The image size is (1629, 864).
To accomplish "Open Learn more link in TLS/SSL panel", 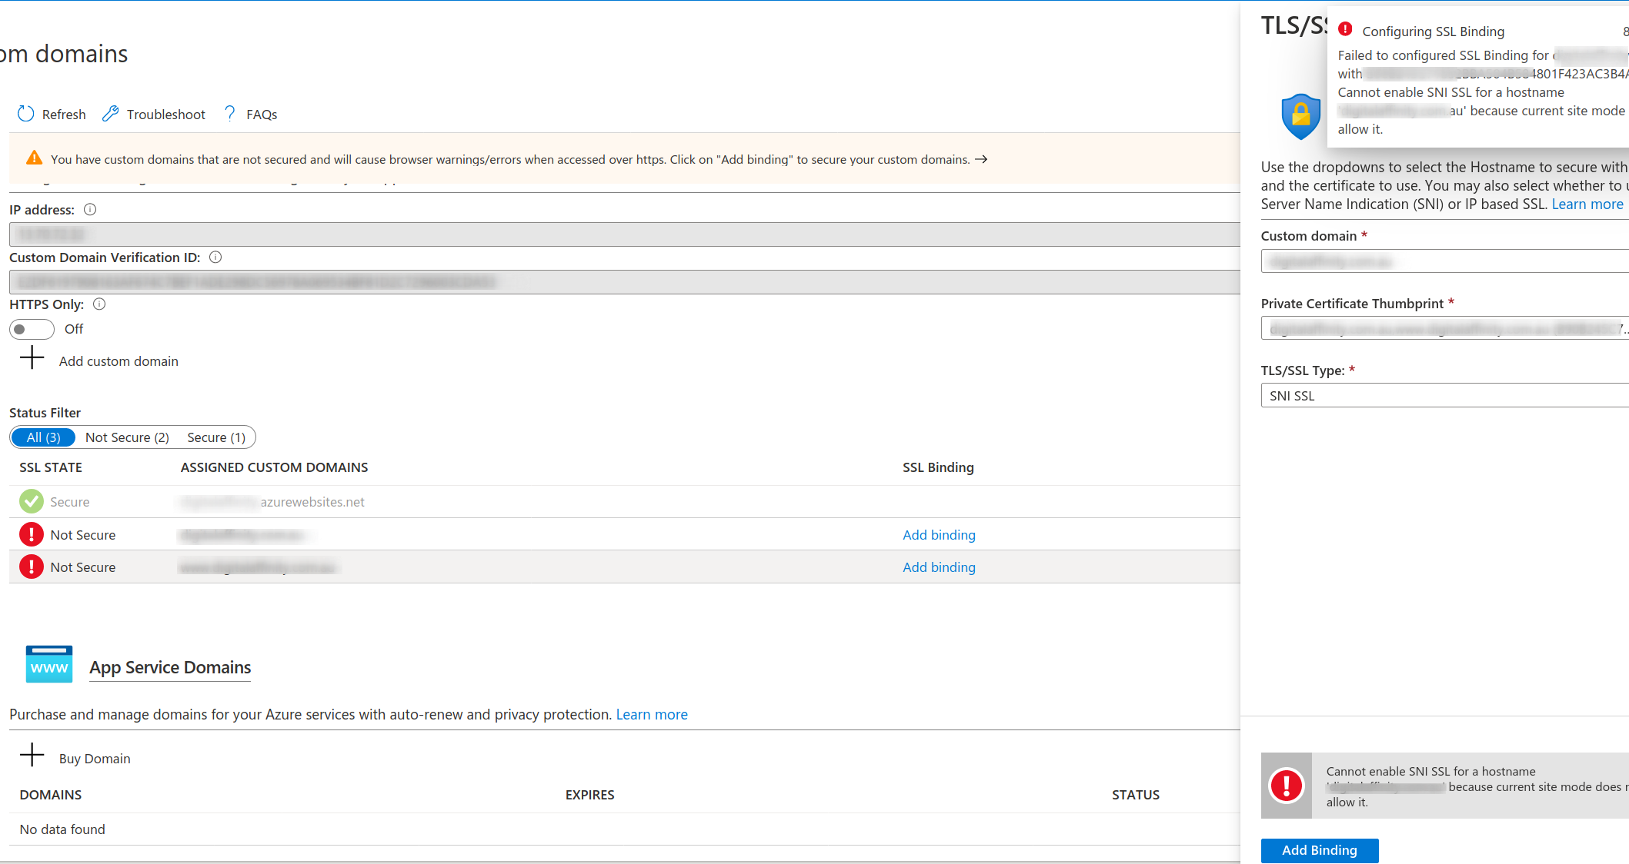I will (x=1587, y=204).
